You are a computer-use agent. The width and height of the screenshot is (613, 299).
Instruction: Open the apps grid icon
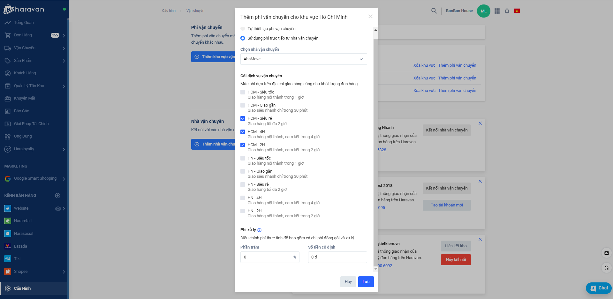[x=497, y=11]
